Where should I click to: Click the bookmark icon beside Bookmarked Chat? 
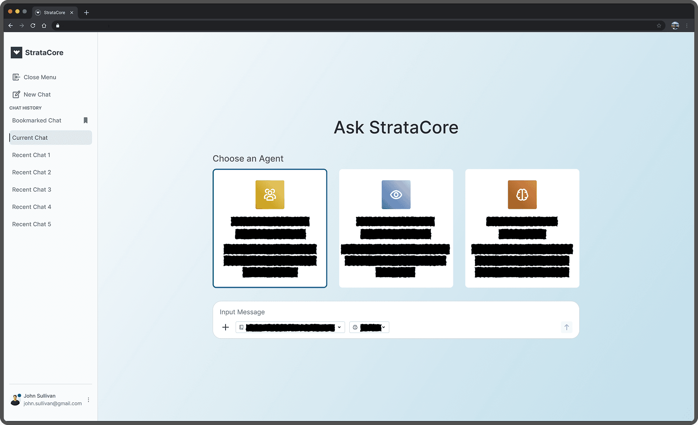[86, 120]
